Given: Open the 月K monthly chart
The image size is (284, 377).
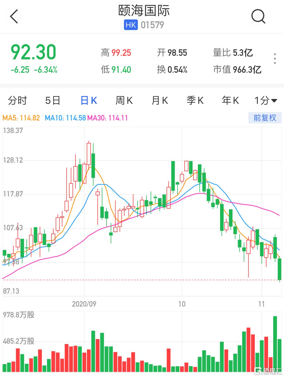Looking at the screenshot, I should 160,100.
